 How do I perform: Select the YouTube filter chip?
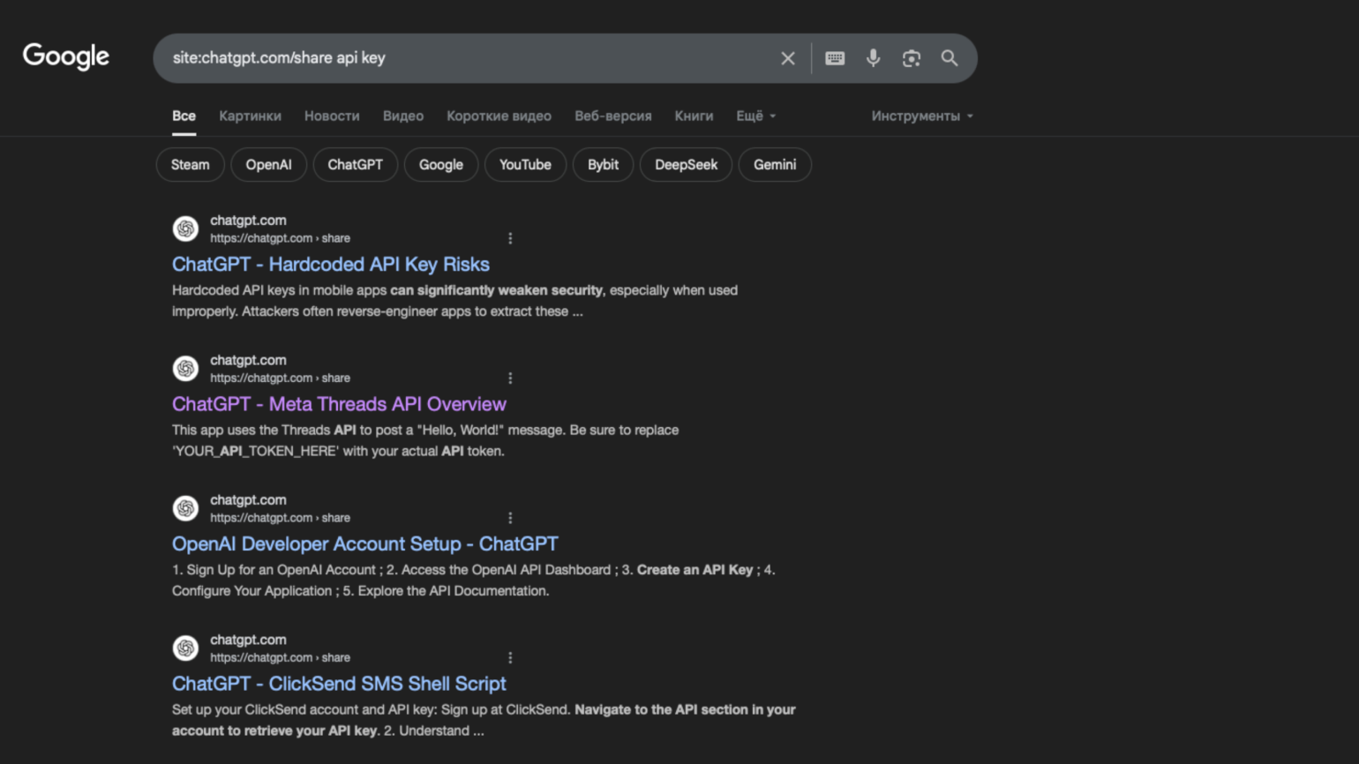point(525,165)
